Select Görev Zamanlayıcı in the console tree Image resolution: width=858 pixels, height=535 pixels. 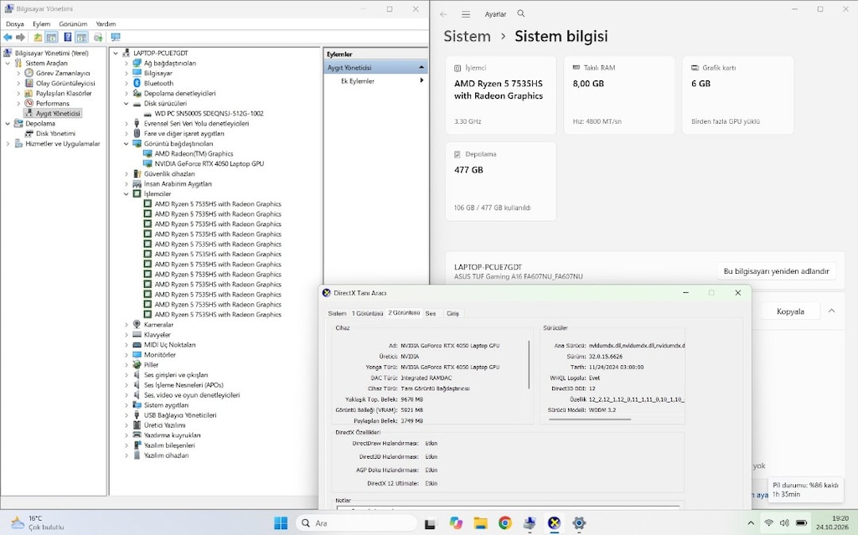pyautogui.click(x=62, y=74)
